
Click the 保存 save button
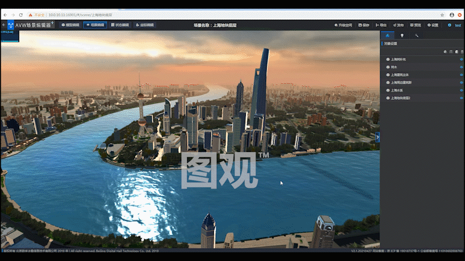pyautogui.click(x=364, y=25)
